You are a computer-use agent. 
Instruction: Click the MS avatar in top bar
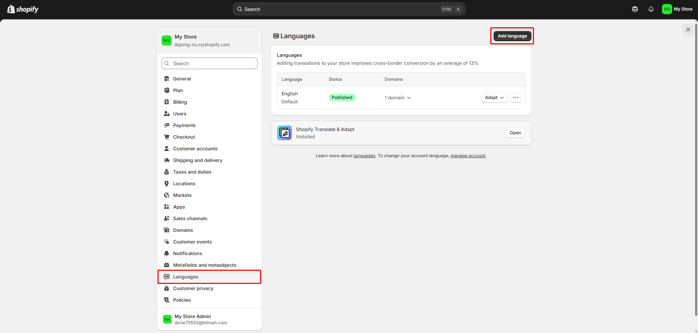click(x=667, y=9)
